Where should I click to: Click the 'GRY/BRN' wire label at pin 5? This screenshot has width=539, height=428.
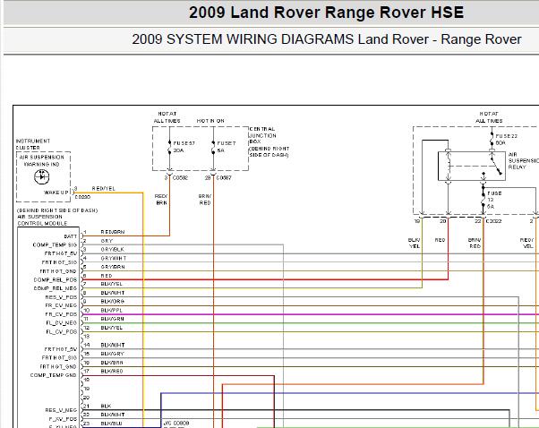click(113, 267)
